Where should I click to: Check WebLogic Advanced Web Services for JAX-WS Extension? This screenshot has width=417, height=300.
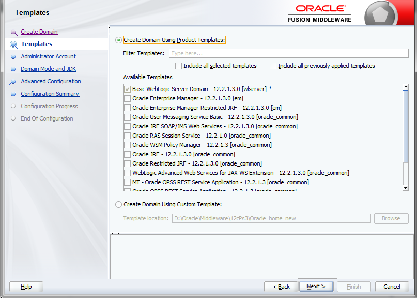tap(128, 173)
